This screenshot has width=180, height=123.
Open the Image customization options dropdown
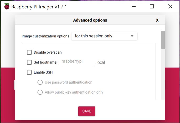point(104,36)
